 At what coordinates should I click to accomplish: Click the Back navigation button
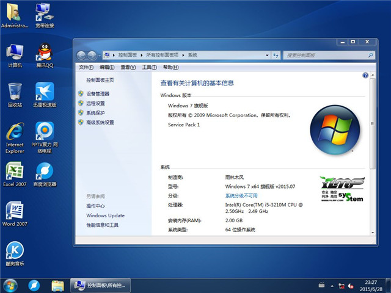coord(81,56)
